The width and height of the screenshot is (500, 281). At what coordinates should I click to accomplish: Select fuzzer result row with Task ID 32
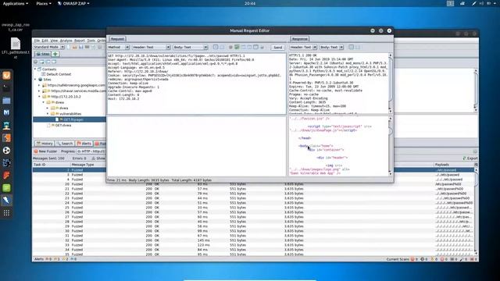tap(253, 240)
